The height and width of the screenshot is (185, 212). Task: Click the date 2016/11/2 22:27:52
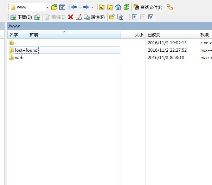[167, 50]
